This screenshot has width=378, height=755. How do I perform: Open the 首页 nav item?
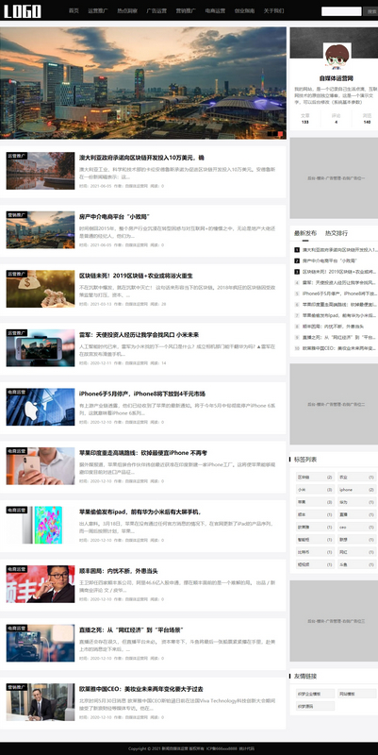click(74, 10)
